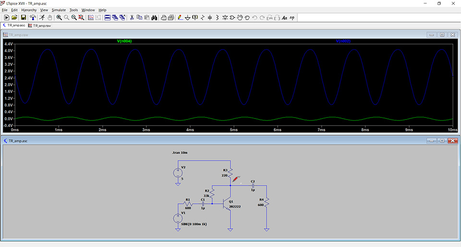Select capacitor C2 in the schematic
The image size is (461, 247).
click(253, 186)
